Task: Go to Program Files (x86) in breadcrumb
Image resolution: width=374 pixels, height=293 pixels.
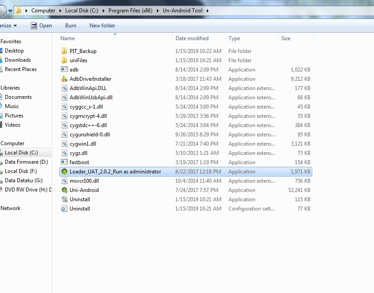Action: (x=130, y=11)
